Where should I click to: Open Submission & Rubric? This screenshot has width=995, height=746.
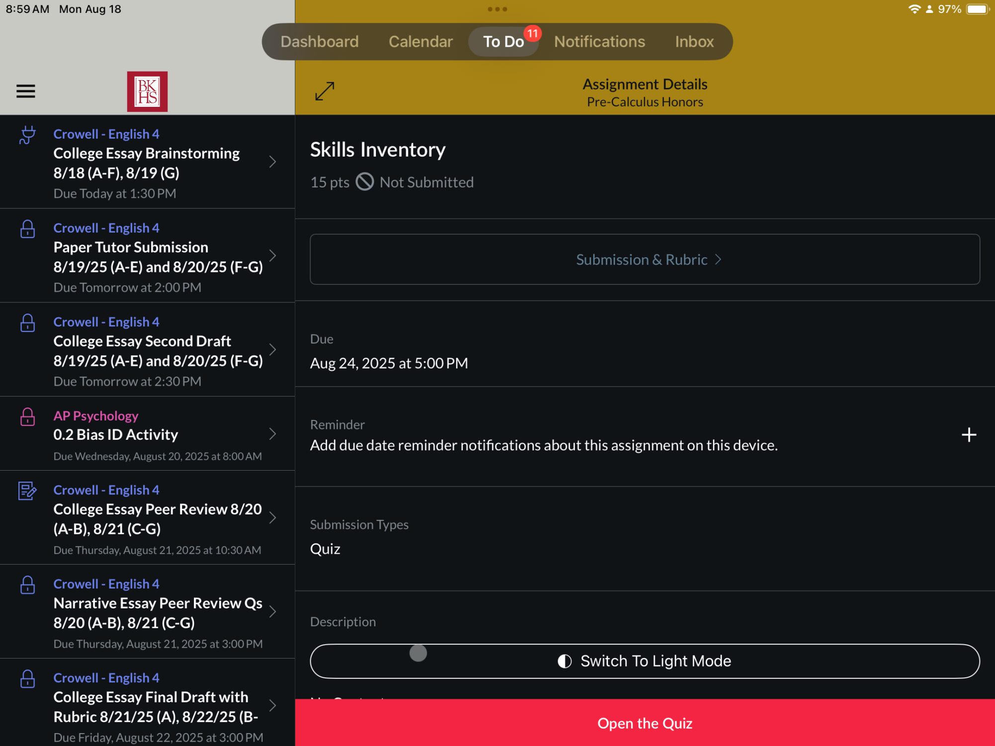[x=645, y=259]
